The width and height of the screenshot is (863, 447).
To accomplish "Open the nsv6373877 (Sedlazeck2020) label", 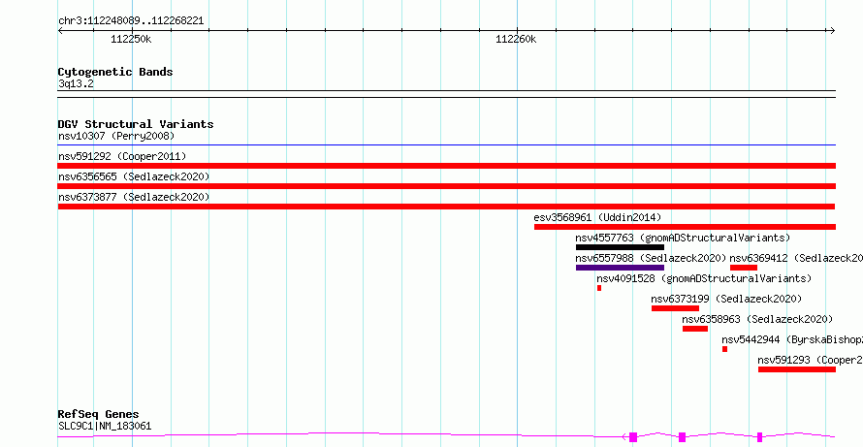I will click(134, 197).
